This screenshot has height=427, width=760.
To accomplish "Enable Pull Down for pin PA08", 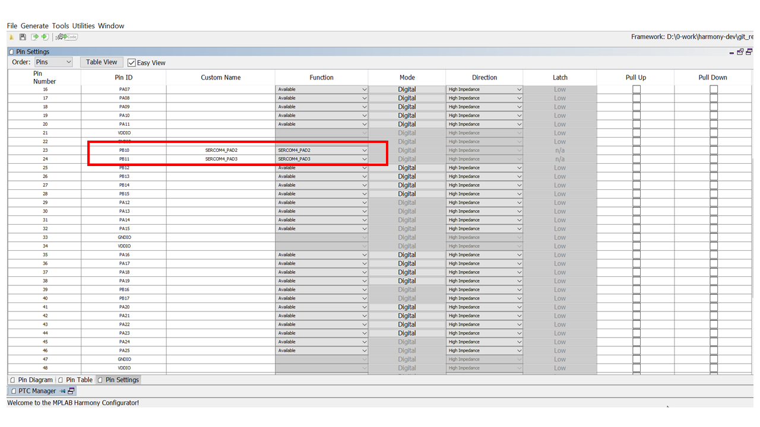I will [x=714, y=98].
